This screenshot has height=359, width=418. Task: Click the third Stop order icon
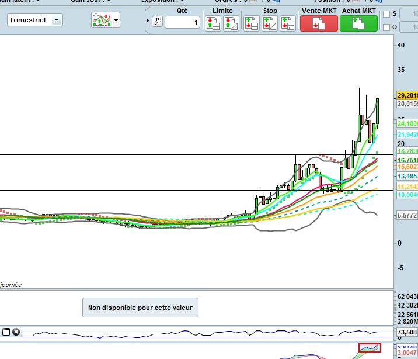(x=288, y=23)
